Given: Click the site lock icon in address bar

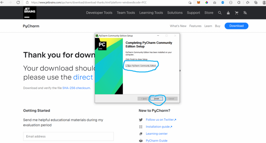Looking at the screenshot, I should point(27,2).
